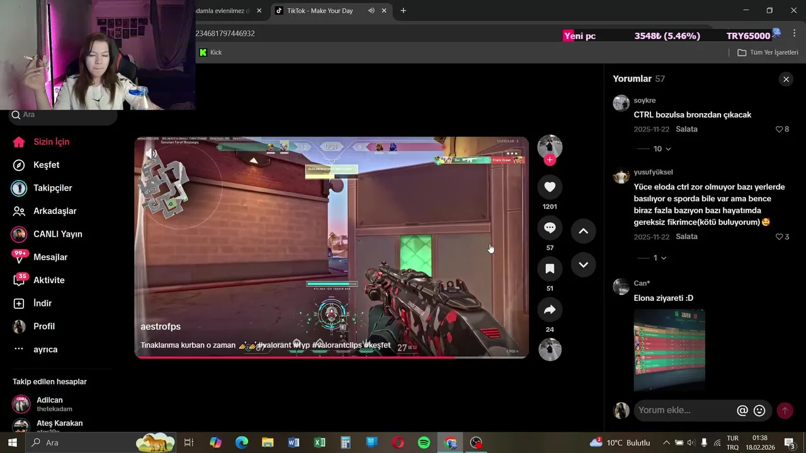Reply to yusufyüksel's comment via Salata
806x453 pixels.
point(686,237)
